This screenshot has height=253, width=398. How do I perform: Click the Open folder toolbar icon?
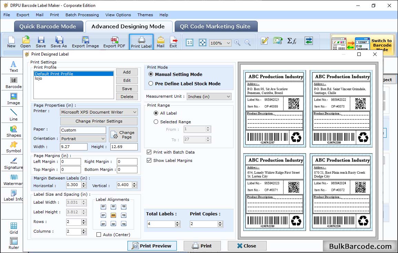[25, 42]
